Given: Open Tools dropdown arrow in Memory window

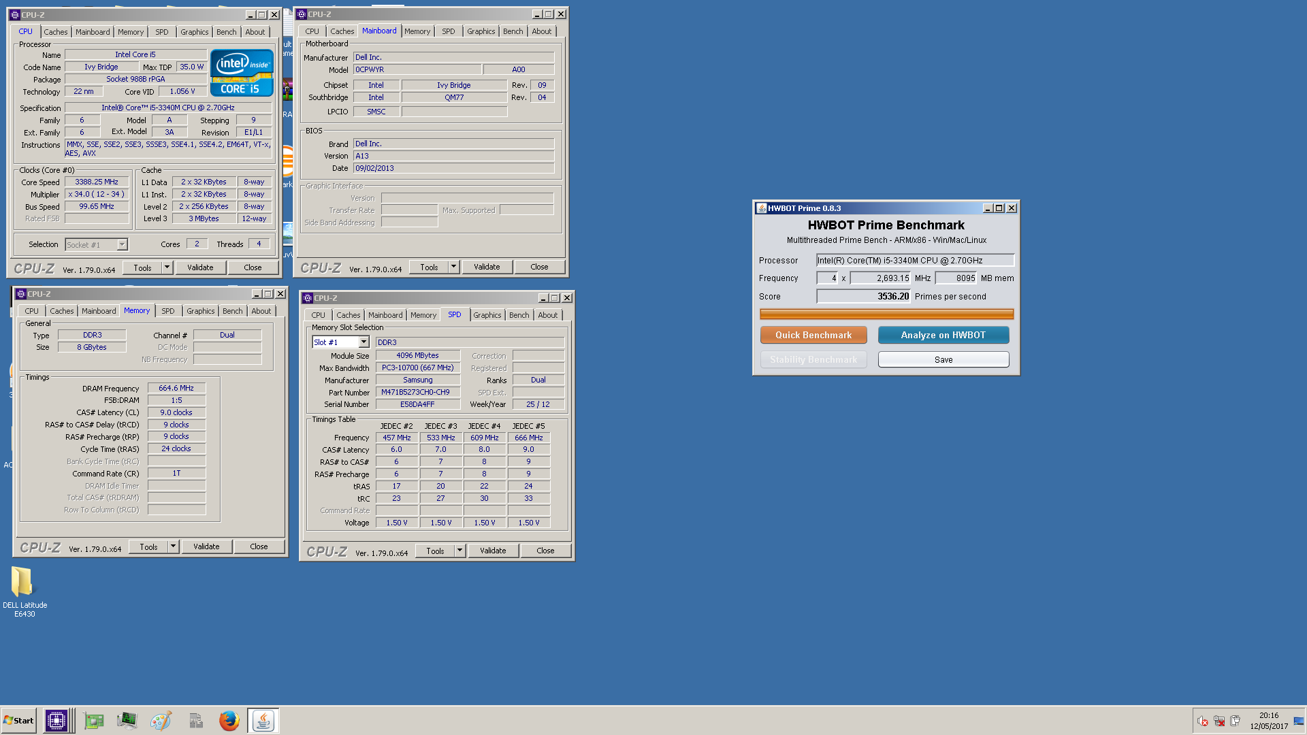Looking at the screenshot, I should click(173, 546).
